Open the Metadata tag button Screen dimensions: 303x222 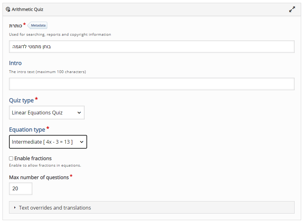[38, 25]
